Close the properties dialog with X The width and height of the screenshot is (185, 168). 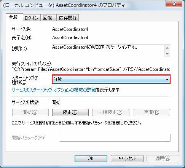[174, 3]
